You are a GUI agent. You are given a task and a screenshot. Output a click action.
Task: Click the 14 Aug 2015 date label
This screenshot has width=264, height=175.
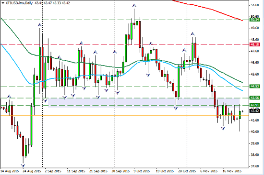[x=10, y=171]
